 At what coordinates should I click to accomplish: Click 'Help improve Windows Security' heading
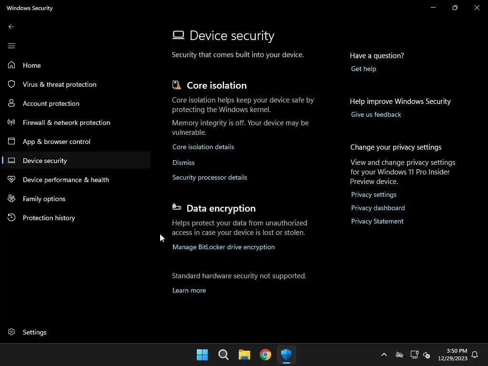coord(400,101)
